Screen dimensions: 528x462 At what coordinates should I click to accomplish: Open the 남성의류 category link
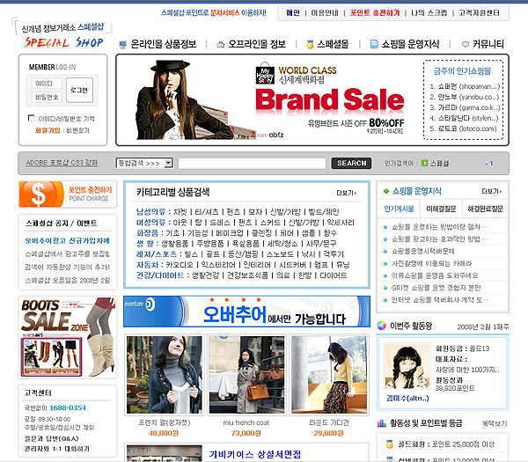(150, 212)
